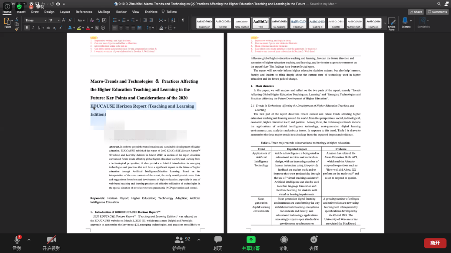This screenshot has height=253, width=451.
Task: Open the Draw ribbon tab
Action: pos(35,12)
